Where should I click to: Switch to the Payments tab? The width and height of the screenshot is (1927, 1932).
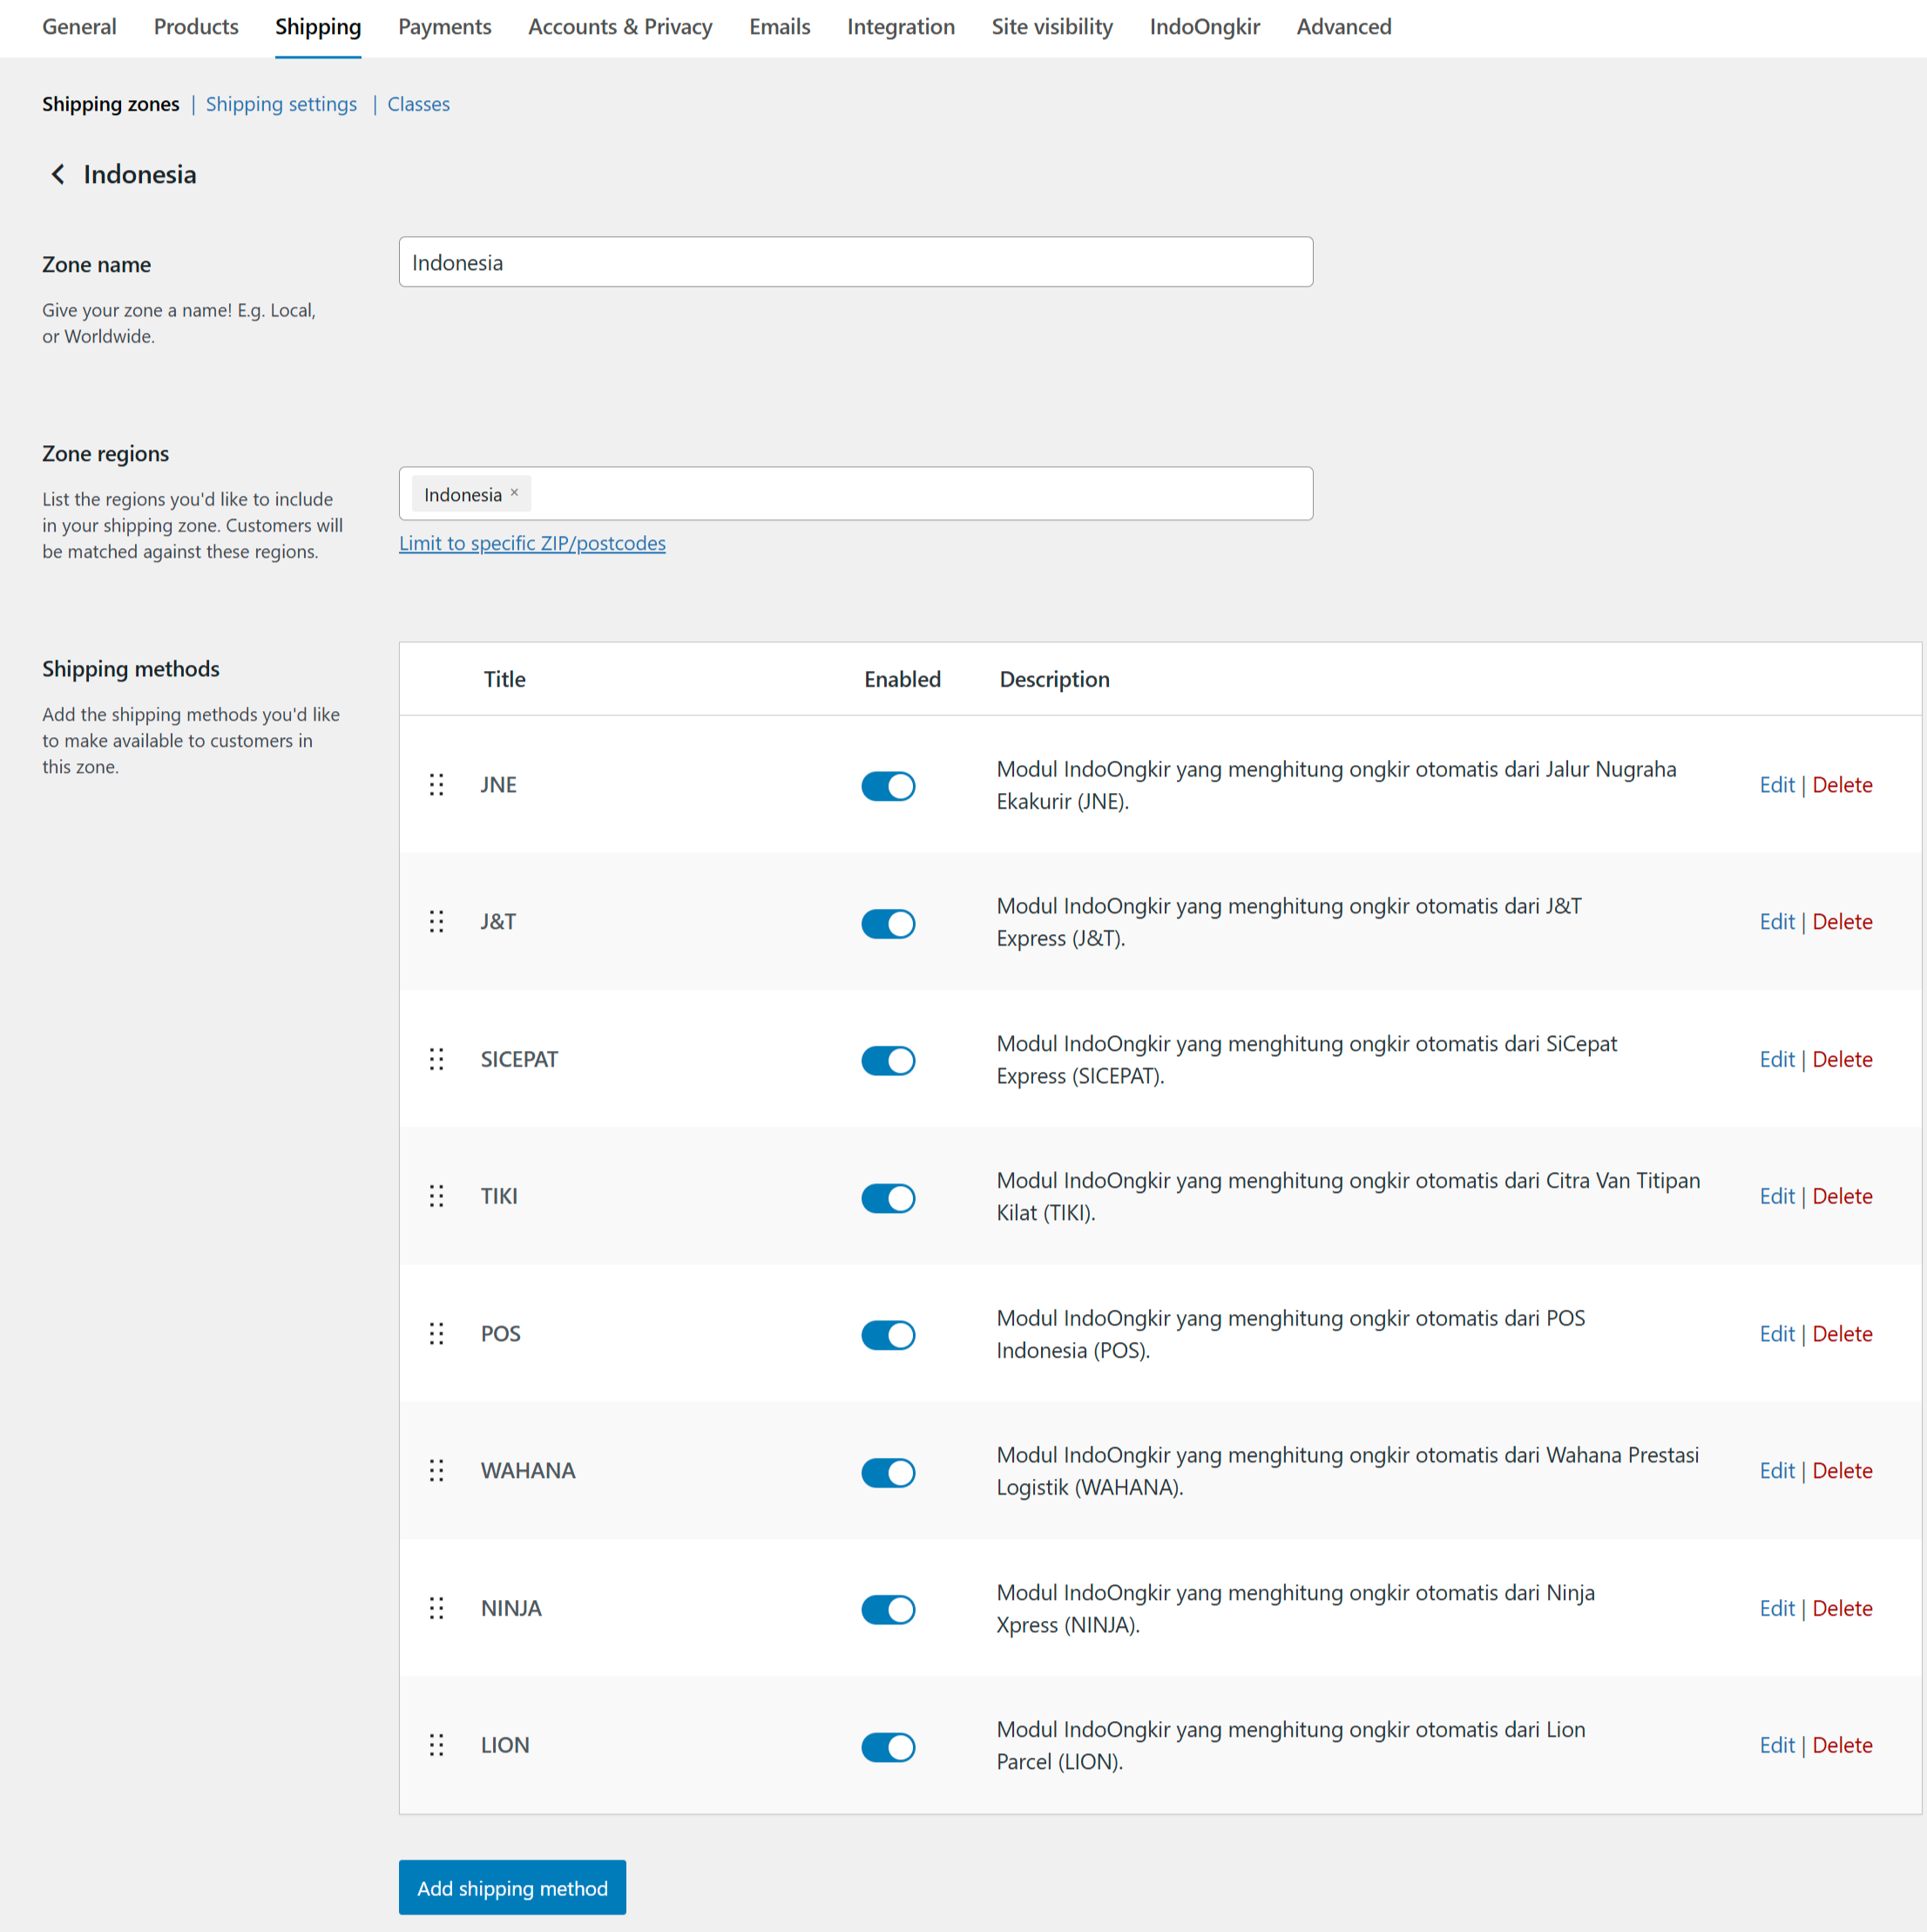[x=445, y=27]
